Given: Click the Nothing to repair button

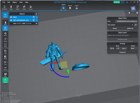Looking at the screenshot, I should point(122,39).
